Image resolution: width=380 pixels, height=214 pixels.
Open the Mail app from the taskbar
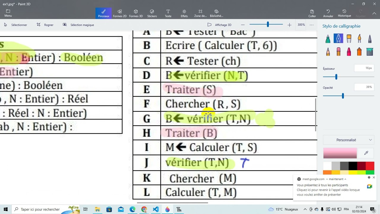[x=121, y=209]
